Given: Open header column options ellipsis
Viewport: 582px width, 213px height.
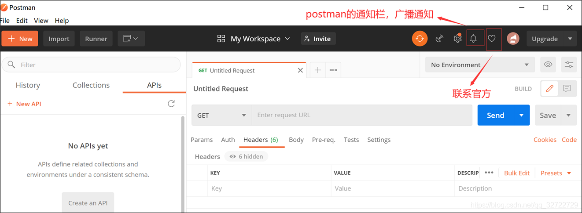Looking at the screenshot, I should click(x=489, y=173).
